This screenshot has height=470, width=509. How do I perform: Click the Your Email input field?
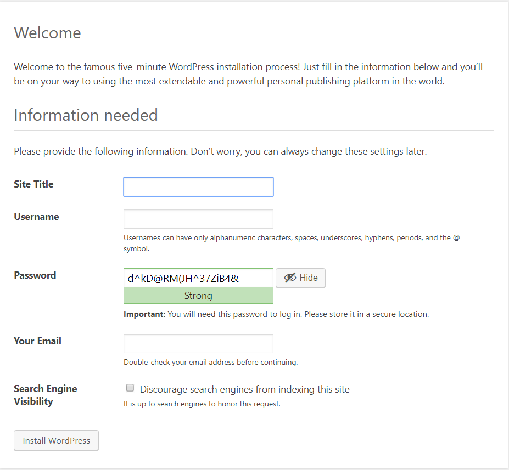click(198, 343)
